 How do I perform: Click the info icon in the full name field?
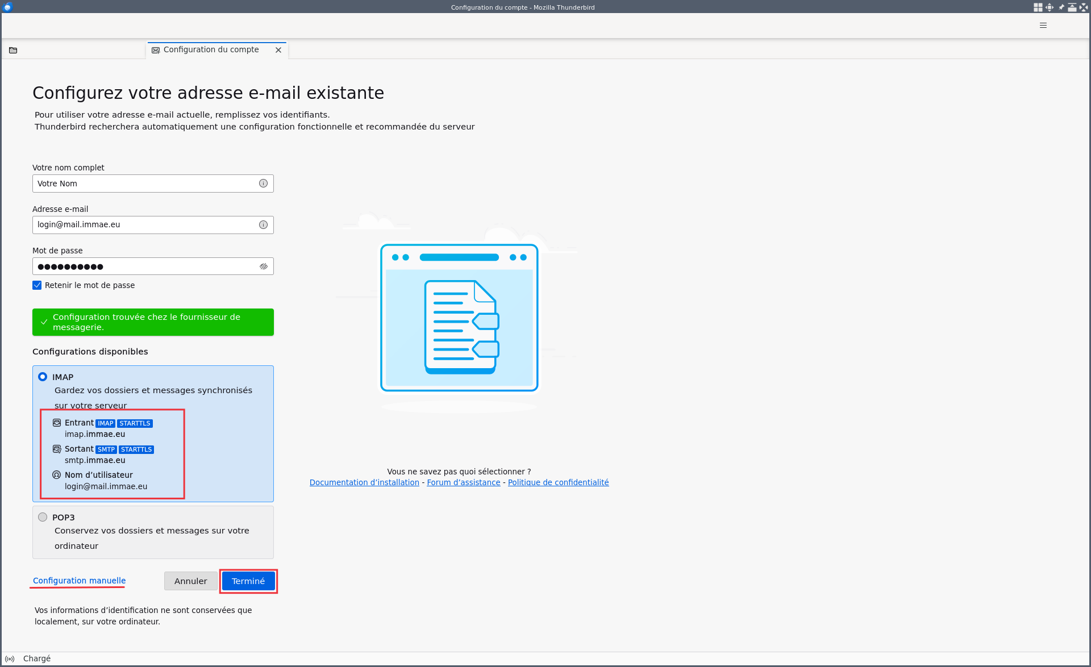coord(263,184)
